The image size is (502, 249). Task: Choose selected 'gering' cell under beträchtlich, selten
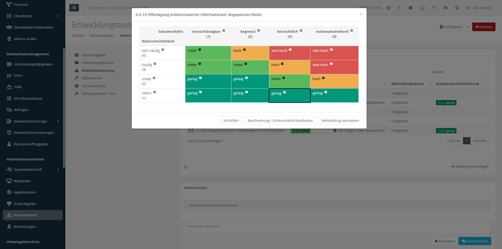289,96
